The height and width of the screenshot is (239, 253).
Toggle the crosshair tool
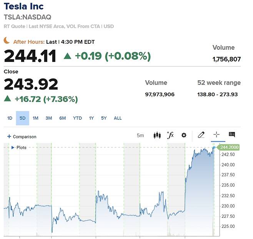tap(216, 134)
